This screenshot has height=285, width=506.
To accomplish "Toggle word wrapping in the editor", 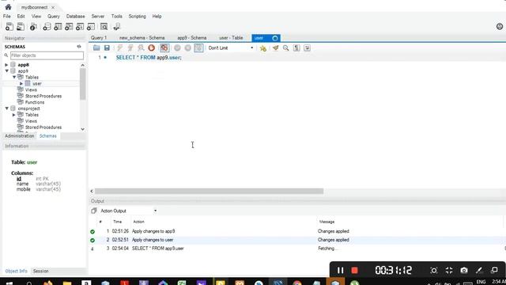I will coord(307,47).
